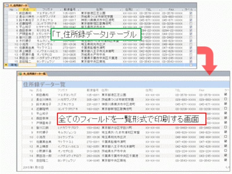
Task: Open the 住所2 column dropdown in the table
Action: [x=137, y=10]
